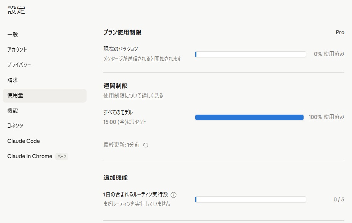352x223 pixels.
Task: Click the info icon next to ルーティン実行数
Action: point(174,195)
